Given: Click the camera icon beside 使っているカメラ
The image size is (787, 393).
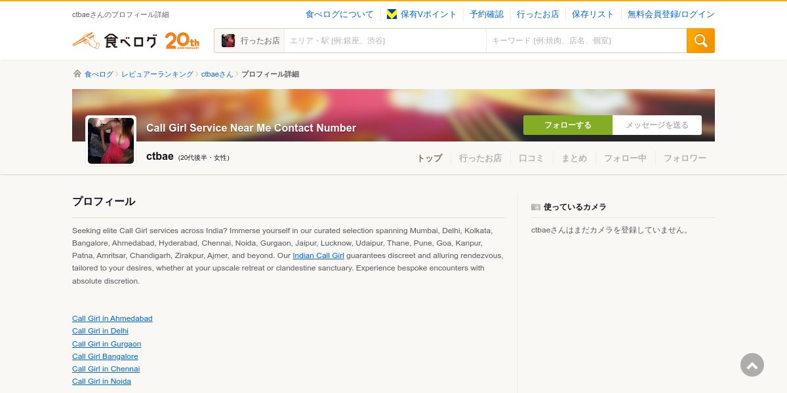Looking at the screenshot, I should [536, 207].
